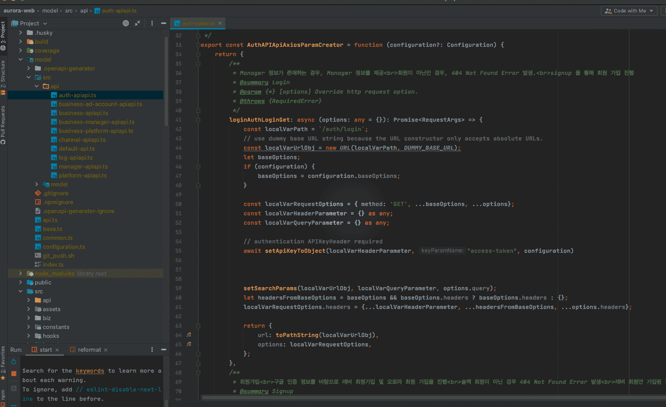666x407 pixels.
Task: Open business-manager-apiapi.ts file
Action: pos(96,122)
